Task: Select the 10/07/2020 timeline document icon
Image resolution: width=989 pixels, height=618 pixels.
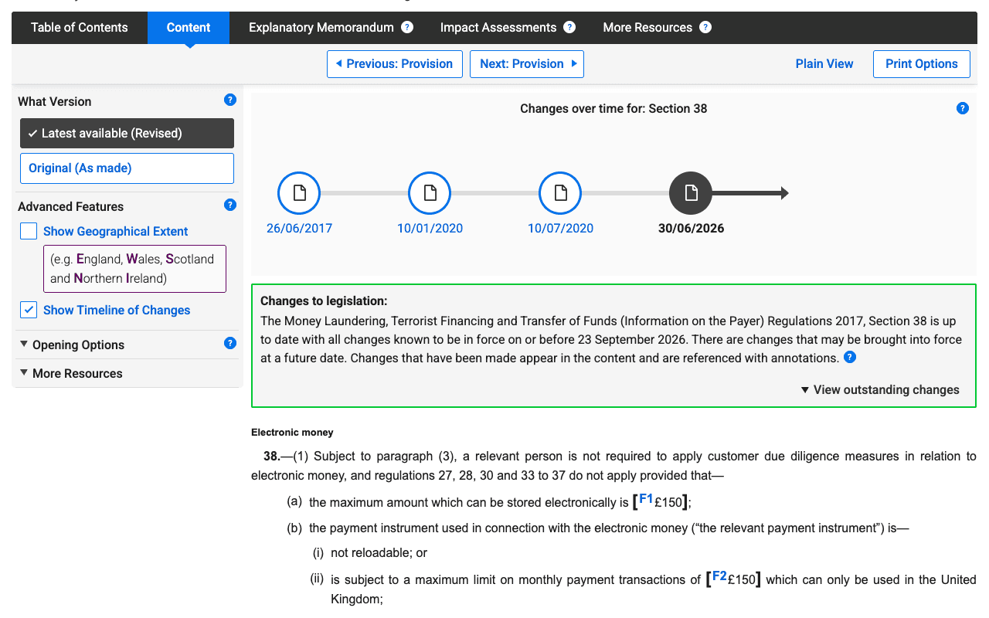Action: [560, 193]
